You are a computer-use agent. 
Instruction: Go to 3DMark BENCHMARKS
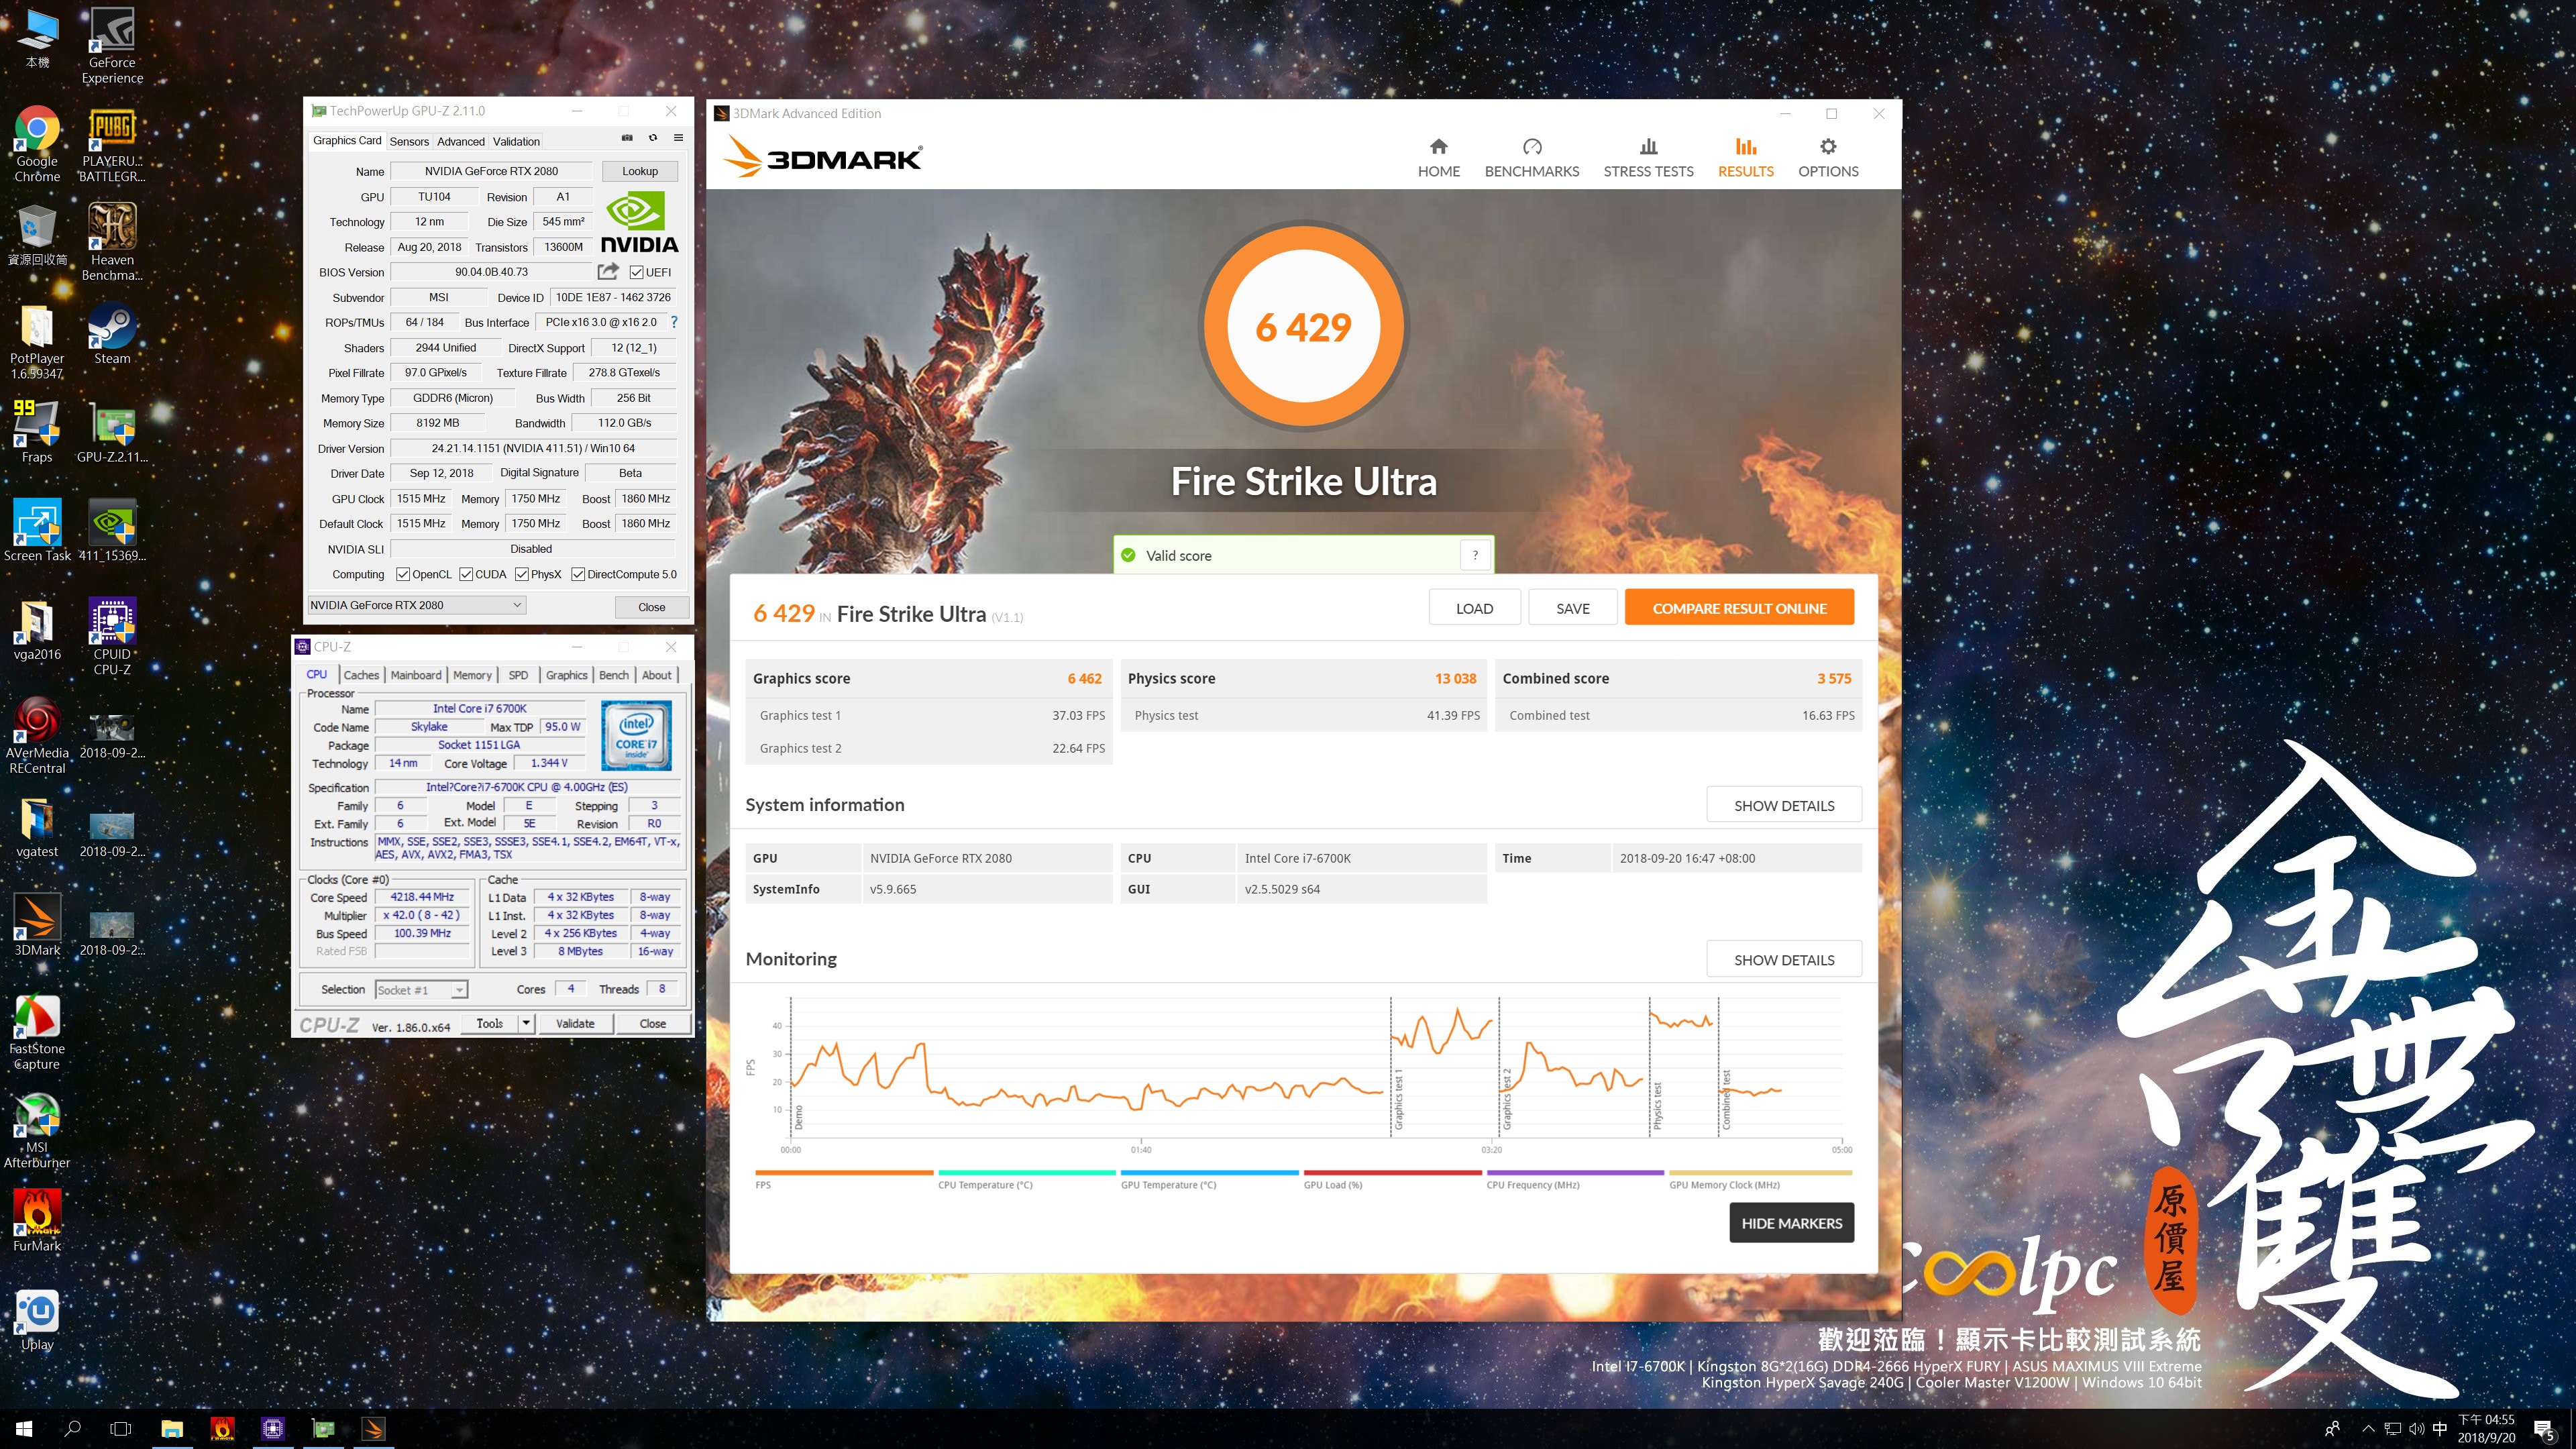pos(1532,158)
